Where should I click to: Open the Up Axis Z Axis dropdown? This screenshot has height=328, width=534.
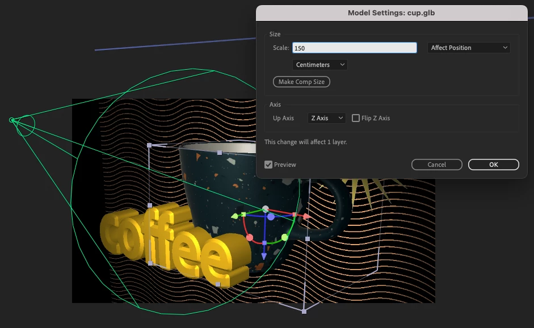327,118
